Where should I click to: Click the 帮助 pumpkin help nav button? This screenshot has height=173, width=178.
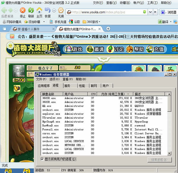tap(135, 49)
